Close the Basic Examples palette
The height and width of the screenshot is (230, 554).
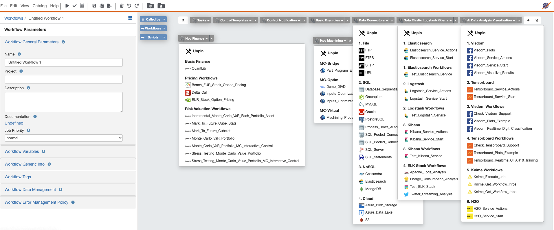point(347,21)
